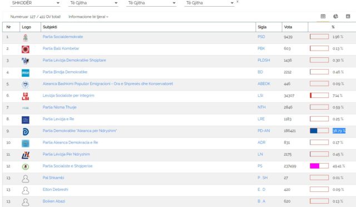356x207 pixels.
Task: Open the fourth Të Gjitha dropdown
Action: pyautogui.click(x=209, y=3)
